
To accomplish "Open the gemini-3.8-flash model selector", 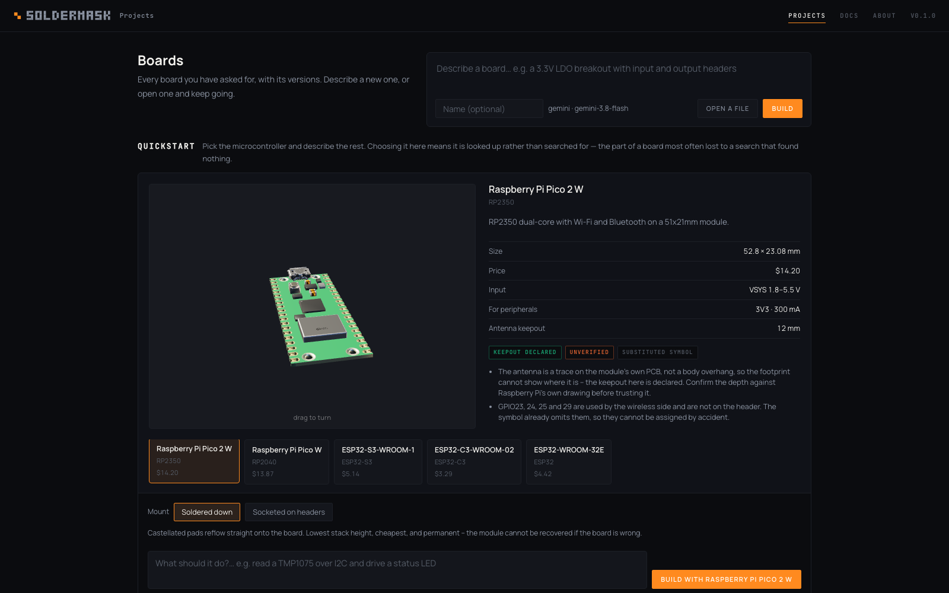I will (588, 109).
